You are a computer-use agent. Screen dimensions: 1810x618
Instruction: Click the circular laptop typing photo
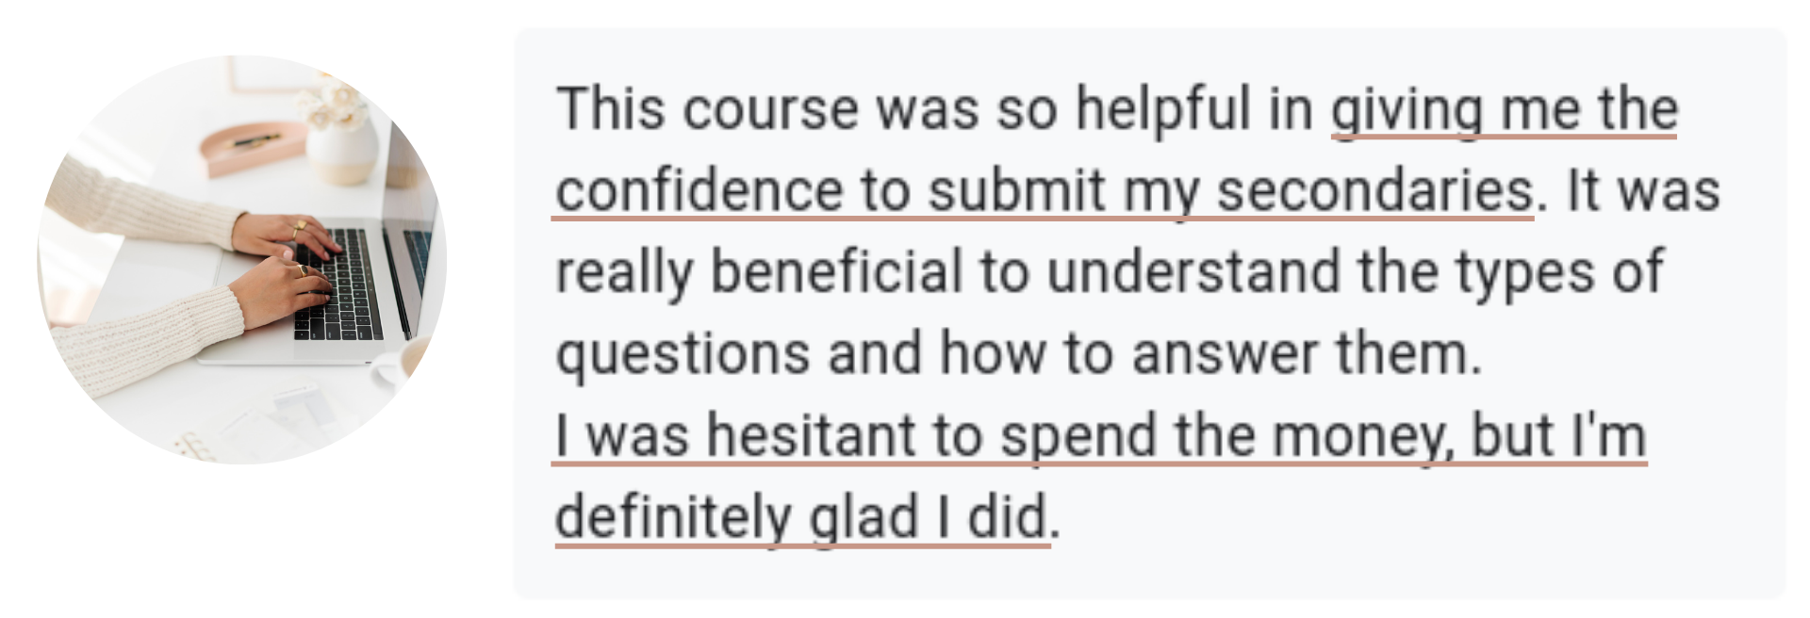(x=242, y=259)
